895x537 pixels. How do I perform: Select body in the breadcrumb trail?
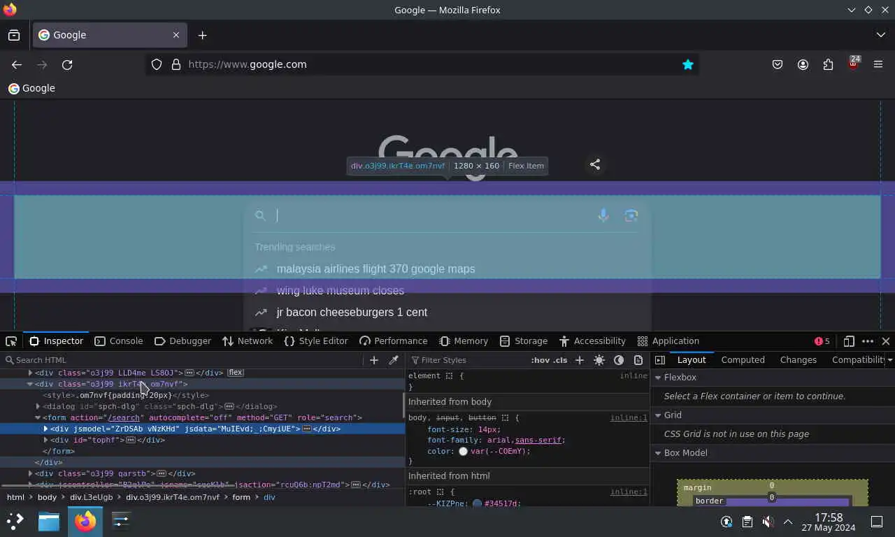coord(47,497)
